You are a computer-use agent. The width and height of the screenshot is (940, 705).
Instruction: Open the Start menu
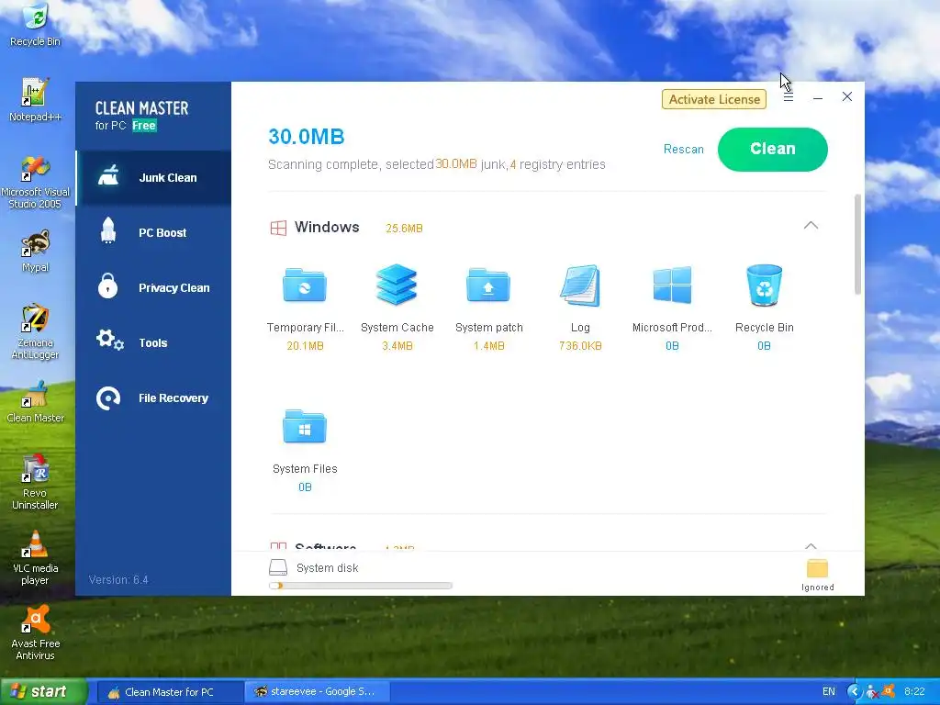[44, 691]
